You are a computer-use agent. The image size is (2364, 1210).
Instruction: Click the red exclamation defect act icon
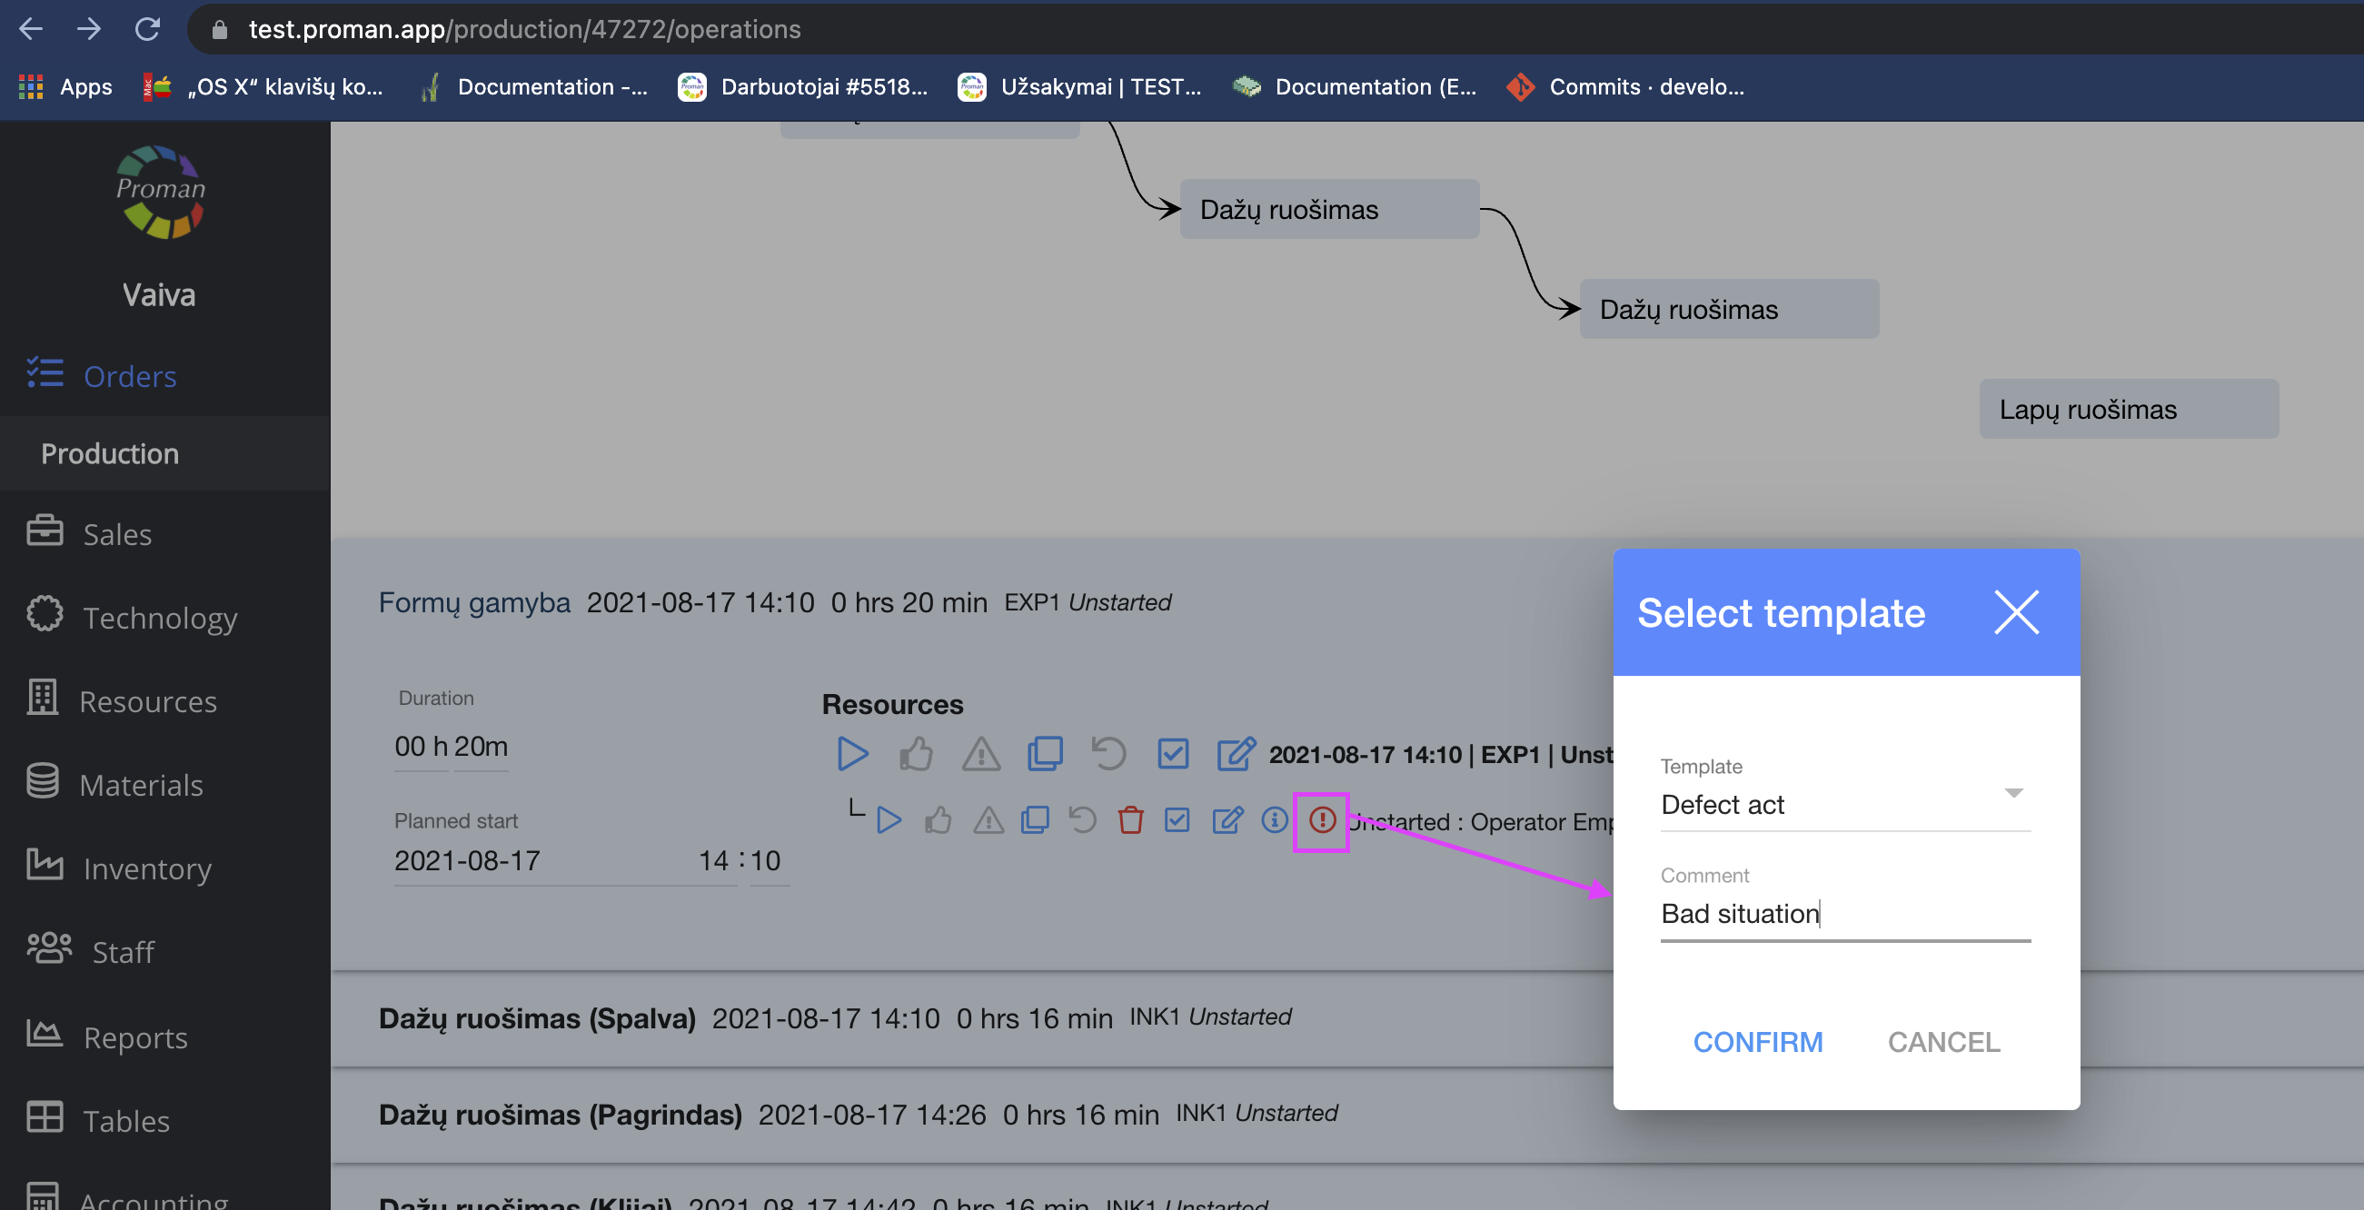pos(1322,819)
